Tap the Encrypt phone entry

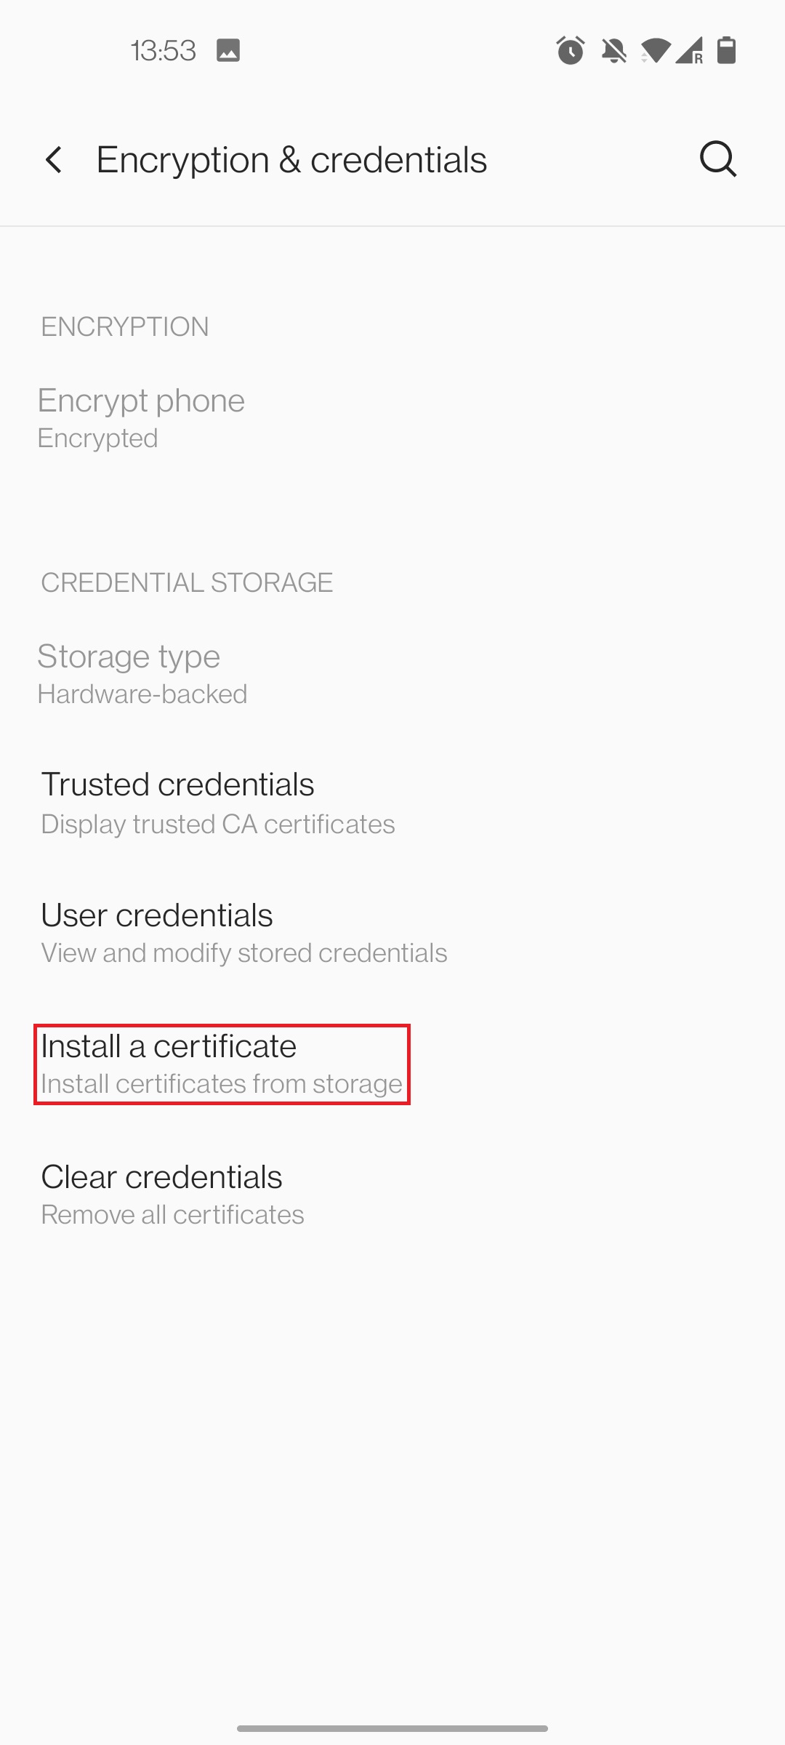tap(392, 418)
